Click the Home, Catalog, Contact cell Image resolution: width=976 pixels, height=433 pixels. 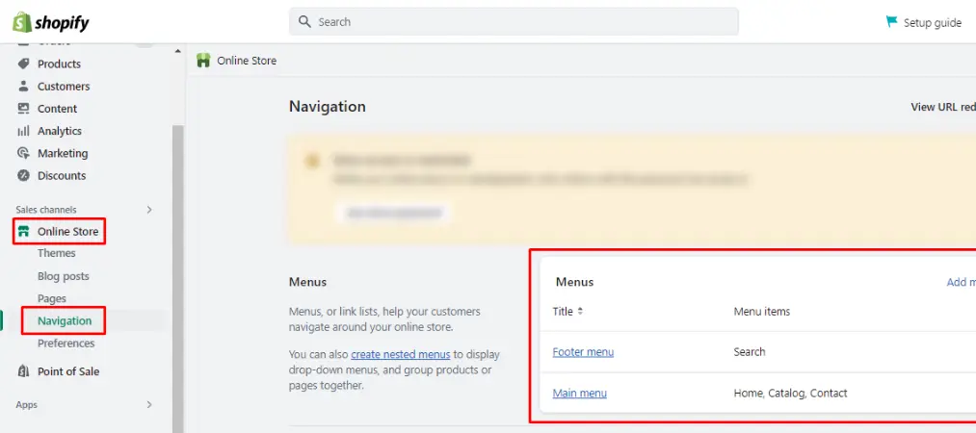point(790,394)
